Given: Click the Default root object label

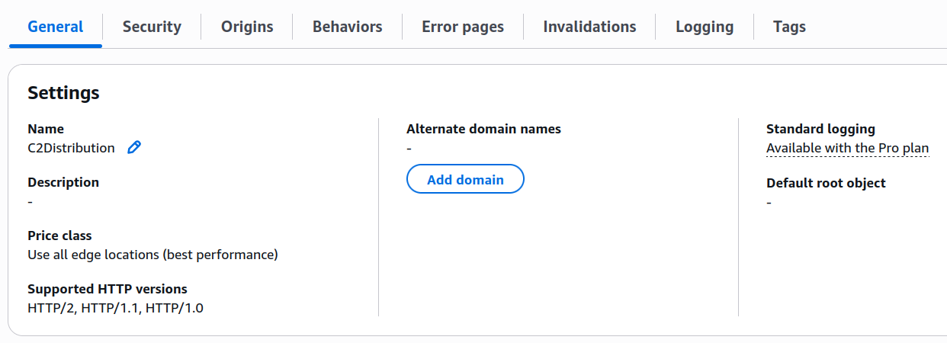Looking at the screenshot, I should point(826,182).
